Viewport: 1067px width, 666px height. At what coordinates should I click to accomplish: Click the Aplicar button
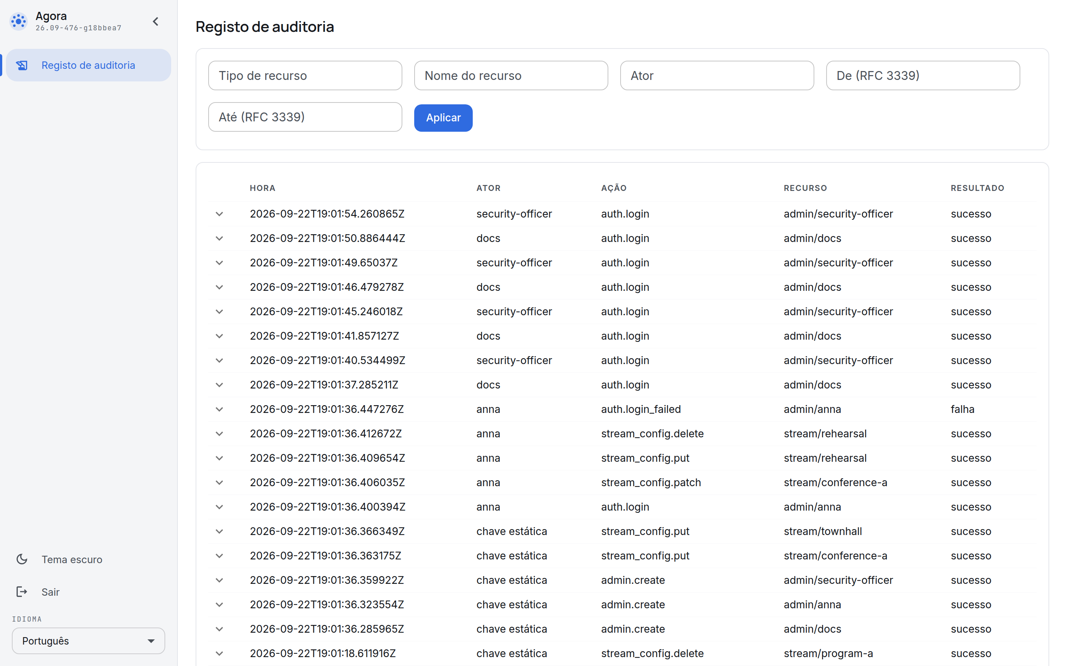[443, 118]
